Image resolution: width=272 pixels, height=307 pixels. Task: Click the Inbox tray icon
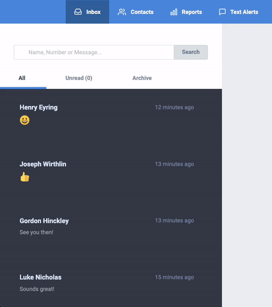click(78, 12)
